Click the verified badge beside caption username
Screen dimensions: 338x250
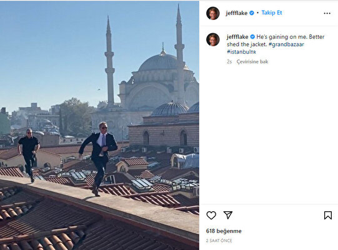point(252,37)
